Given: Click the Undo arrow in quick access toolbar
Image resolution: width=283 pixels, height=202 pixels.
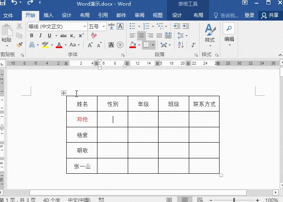Looking at the screenshot, I should pyautogui.click(x=15, y=2).
